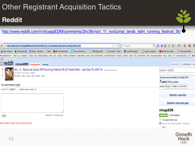This screenshot has height=146, width=195.
Task: Open the Nocturnal Lands EDM Running Festival post title
Action: point(58,69)
